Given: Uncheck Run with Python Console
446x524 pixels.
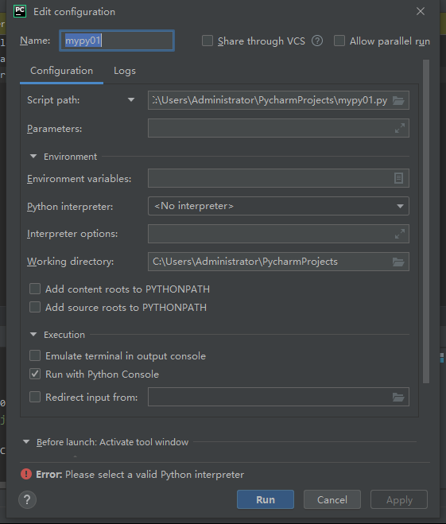Looking at the screenshot, I should [35, 374].
